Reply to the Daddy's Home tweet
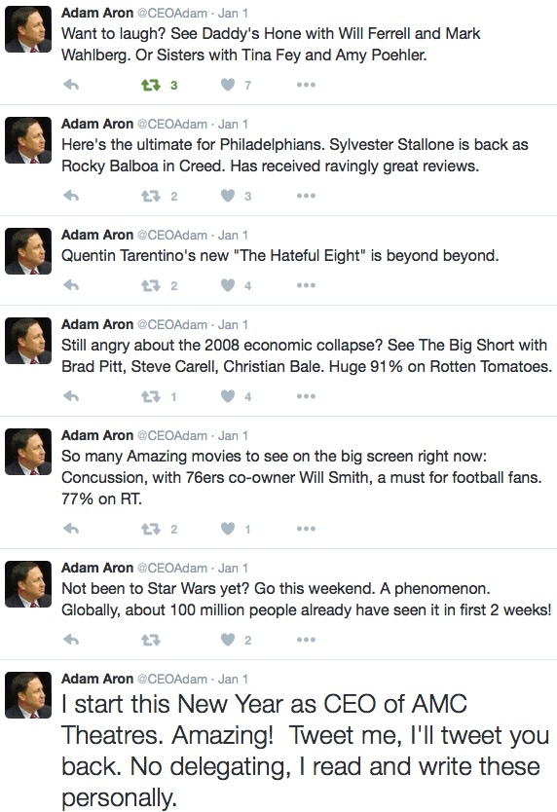This screenshot has height=812, width=557. pyautogui.click(x=71, y=85)
